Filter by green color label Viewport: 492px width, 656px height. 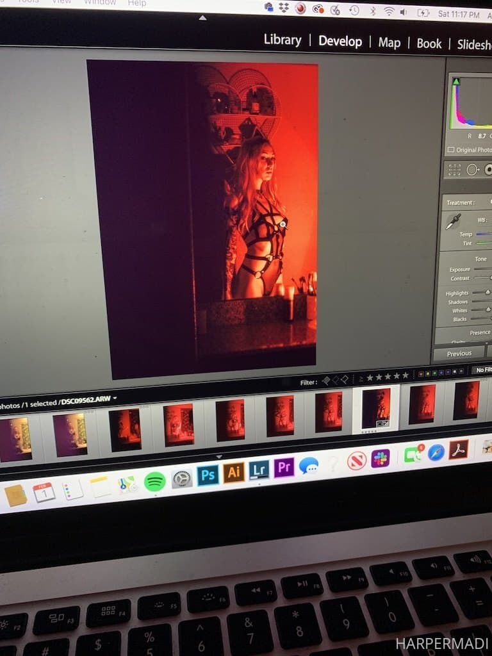[434, 372]
